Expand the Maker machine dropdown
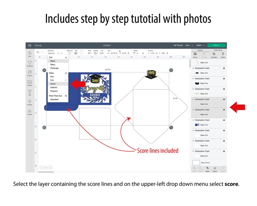The image size is (257, 206). (201, 45)
